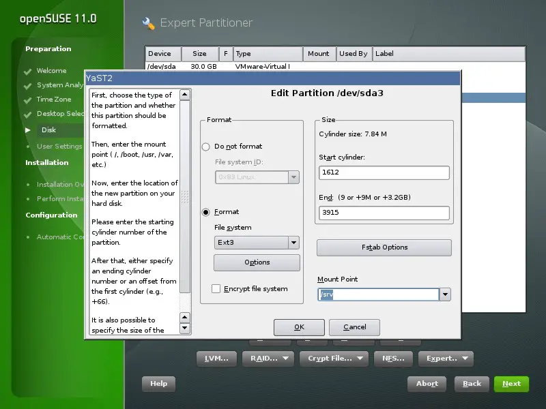Expand the Mount Point dropdown arrow
Image resolution: width=546 pixels, height=409 pixels.
[x=445, y=294]
